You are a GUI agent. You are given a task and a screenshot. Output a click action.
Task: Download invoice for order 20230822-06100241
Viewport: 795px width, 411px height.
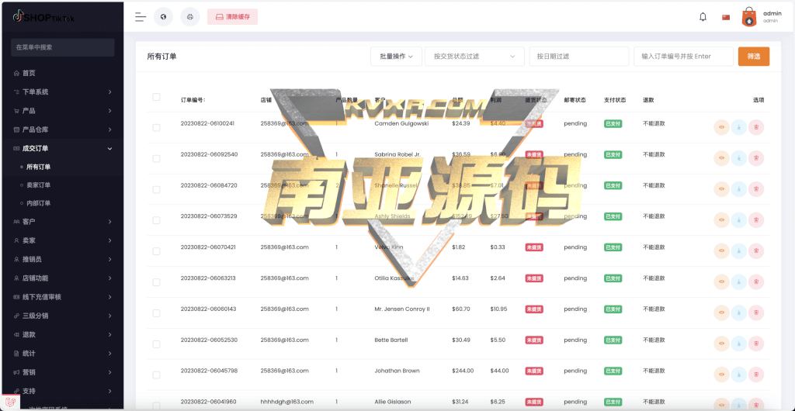(x=739, y=127)
